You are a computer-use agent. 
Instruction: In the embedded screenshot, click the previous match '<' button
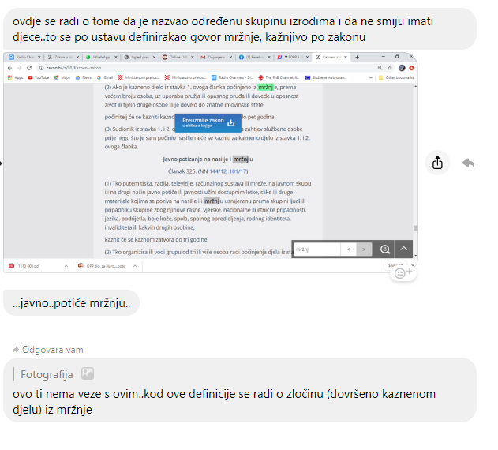[x=348, y=249]
